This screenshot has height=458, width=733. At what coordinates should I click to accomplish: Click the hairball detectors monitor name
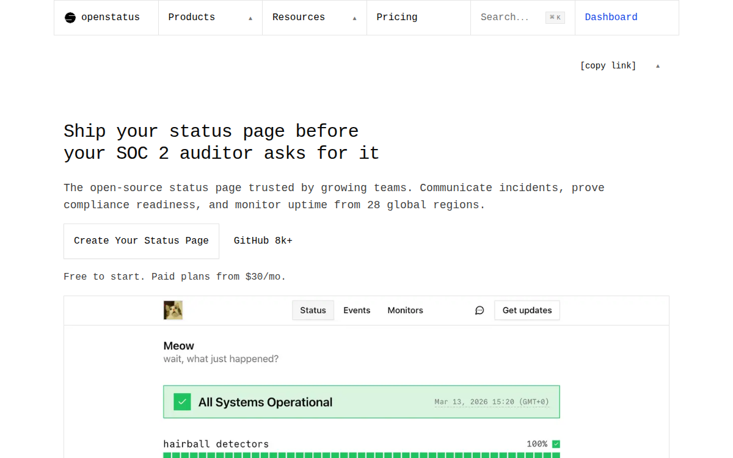coord(216,444)
